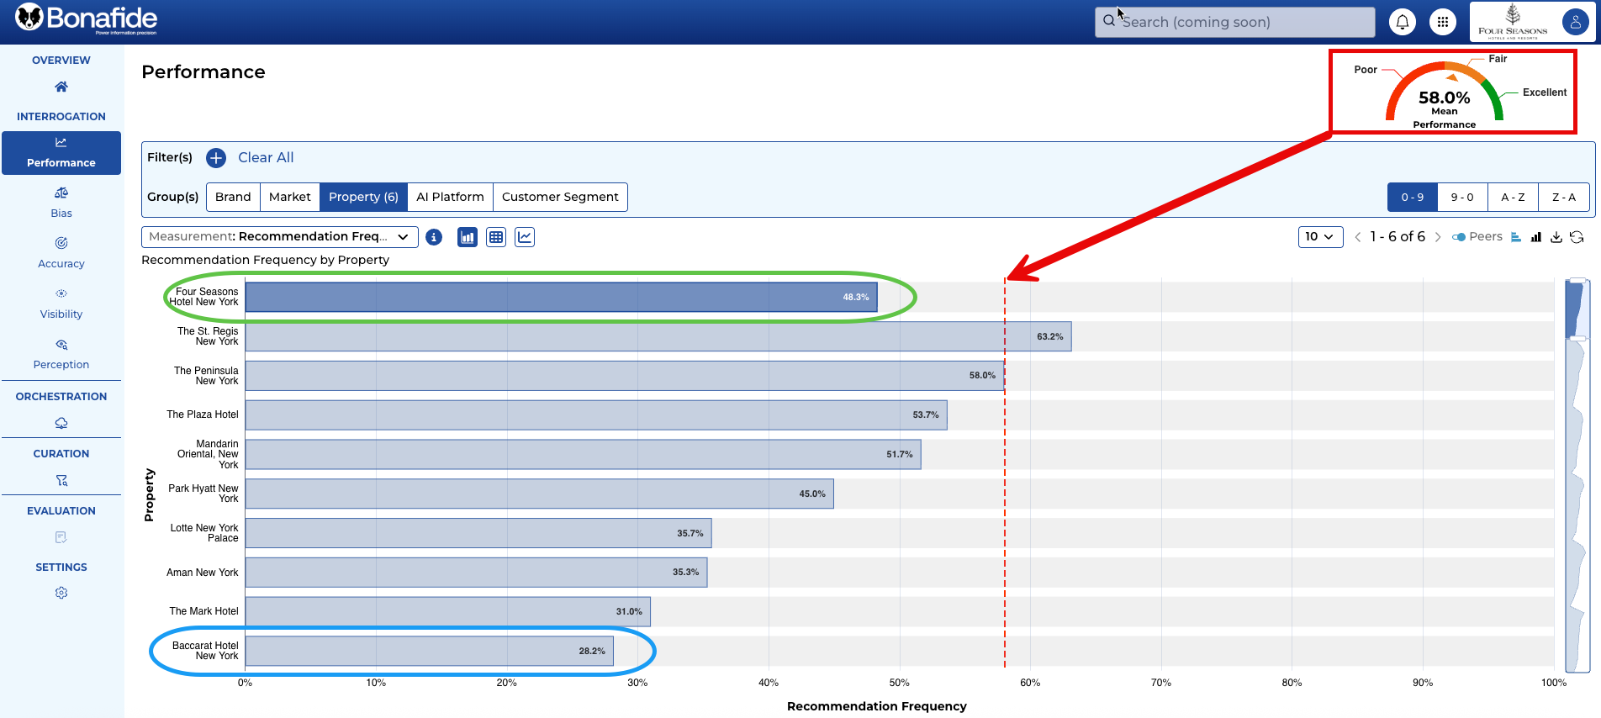Sort Z - A
Screen dimensions: 1601x718
click(x=1563, y=197)
